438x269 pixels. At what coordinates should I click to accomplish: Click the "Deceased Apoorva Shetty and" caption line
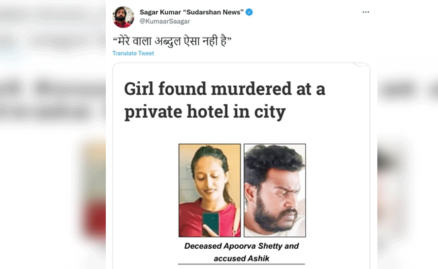[x=241, y=246]
